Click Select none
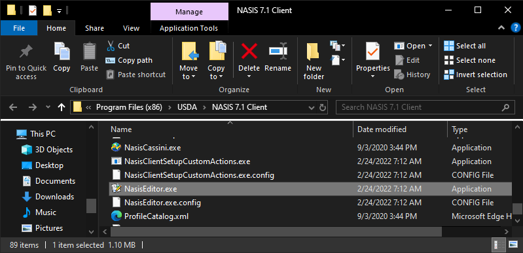Viewport: 523px width, 253px height. point(469,60)
